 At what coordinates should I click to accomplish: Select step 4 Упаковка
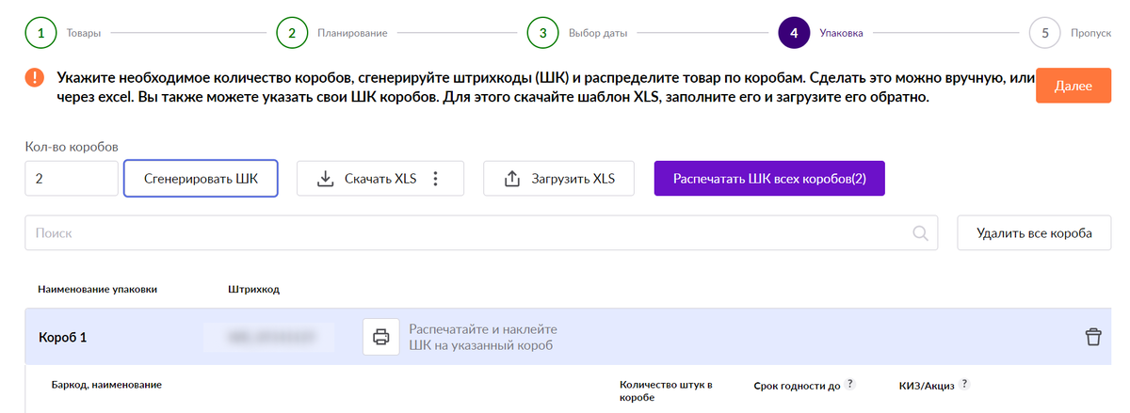coord(795,32)
